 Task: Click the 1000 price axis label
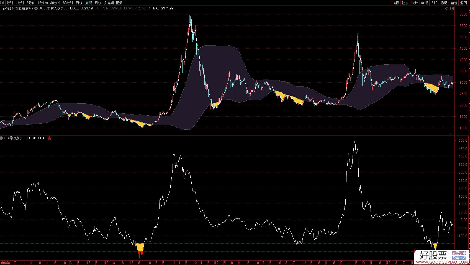coord(463,128)
